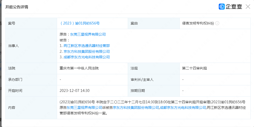The height and width of the screenshot is (127, 254).
Task: Open defendant 两江新区京选通讯器材经营部 link
Action: [x=87, y=46]
